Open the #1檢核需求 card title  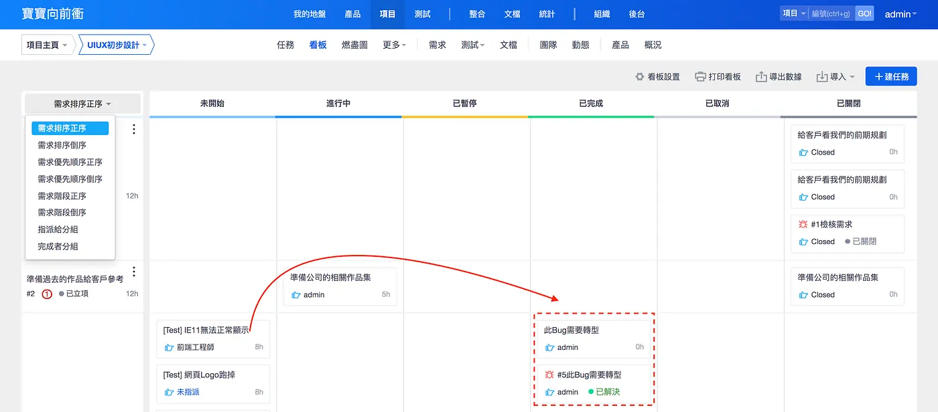click(x=831, y=224)
